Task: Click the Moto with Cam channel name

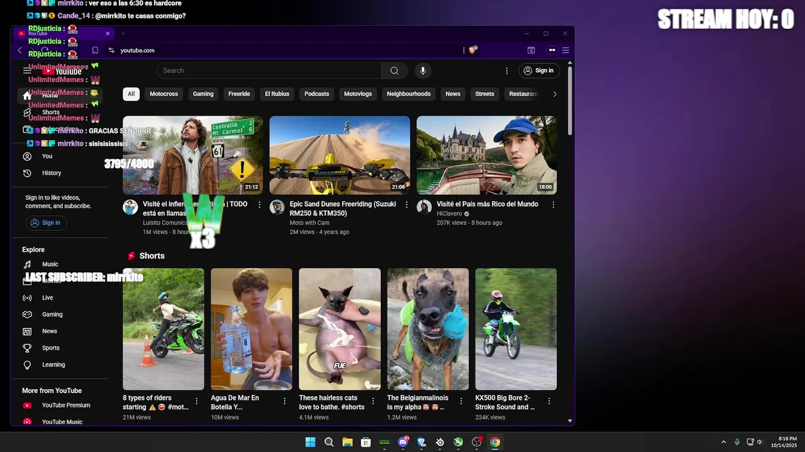Action: click(309, 223)
